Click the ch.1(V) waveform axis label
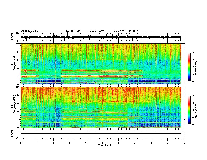The height and width of the screenshot is (160, 207). click(x=13, y=37)
